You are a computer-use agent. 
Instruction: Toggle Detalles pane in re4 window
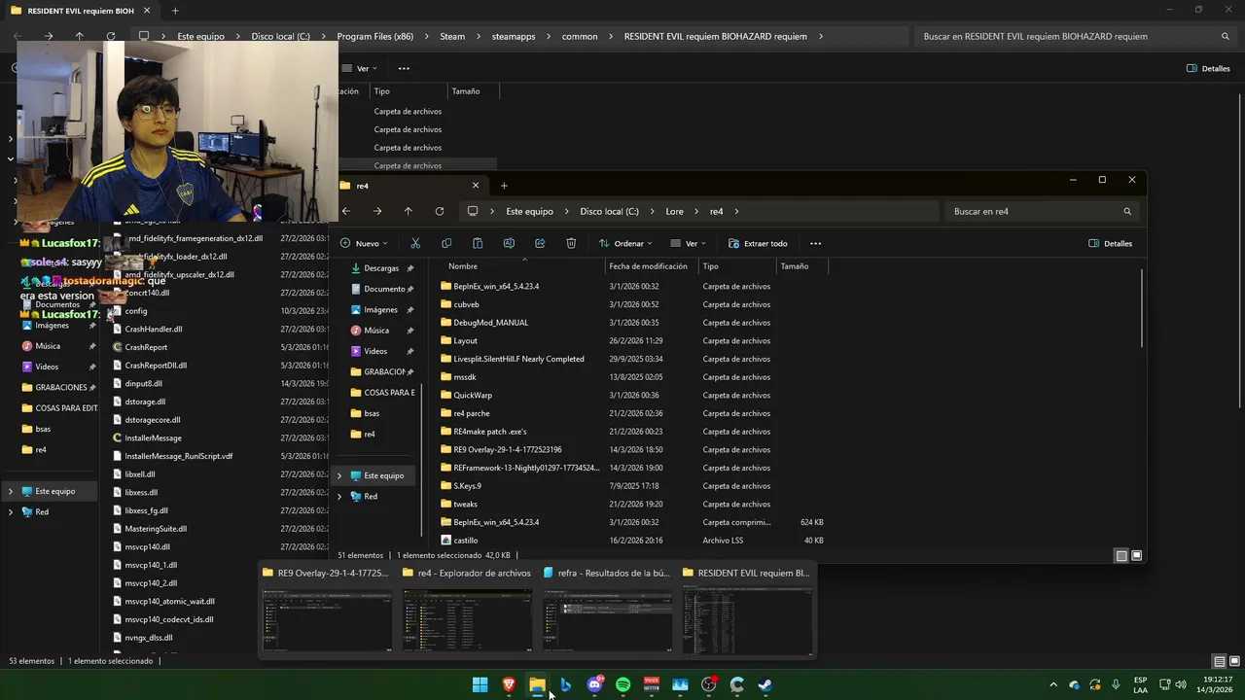pos(1110,243)
